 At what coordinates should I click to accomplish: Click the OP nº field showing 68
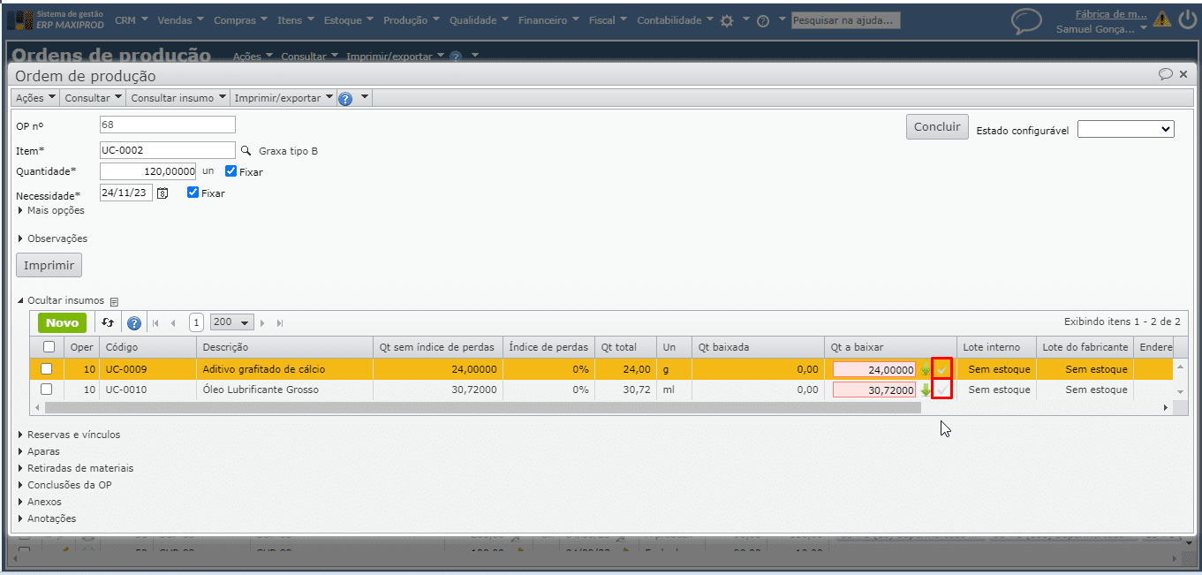pyautogui.click(x=168, y=125)
